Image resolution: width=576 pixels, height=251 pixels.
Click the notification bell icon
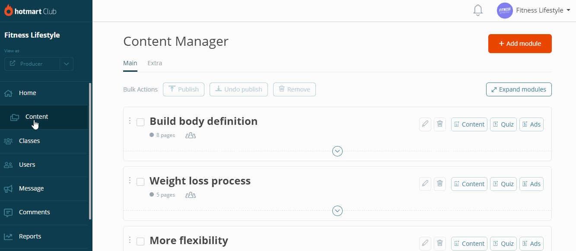point(477,10)
